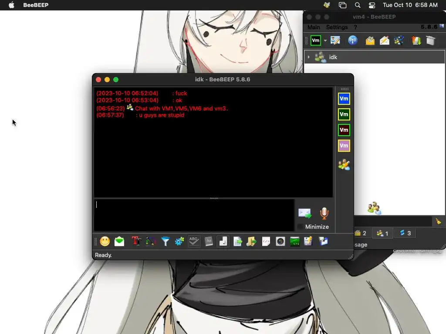The height and width of the screenshot is (334, 446).
Task: Switch to the blue flag tab showing 3
Action: (x=405, y=233)
